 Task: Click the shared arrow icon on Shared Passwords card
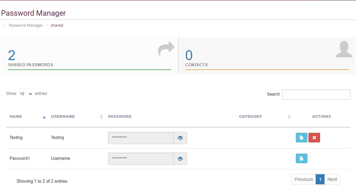click(x=166, y=49)
